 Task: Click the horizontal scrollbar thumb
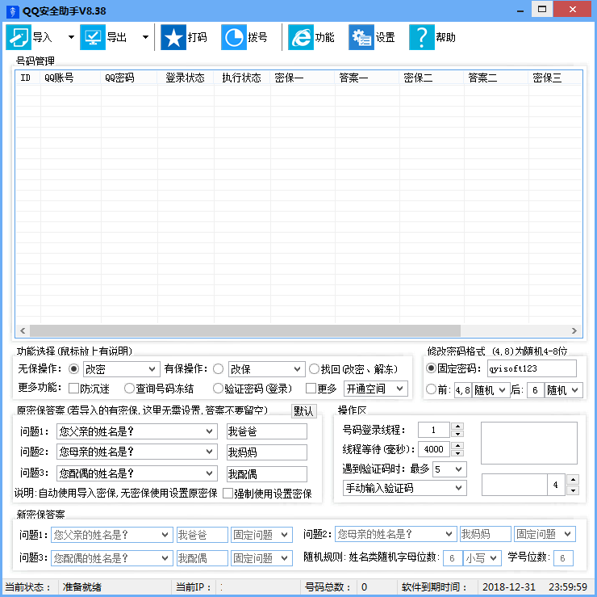tap(244, 330)
